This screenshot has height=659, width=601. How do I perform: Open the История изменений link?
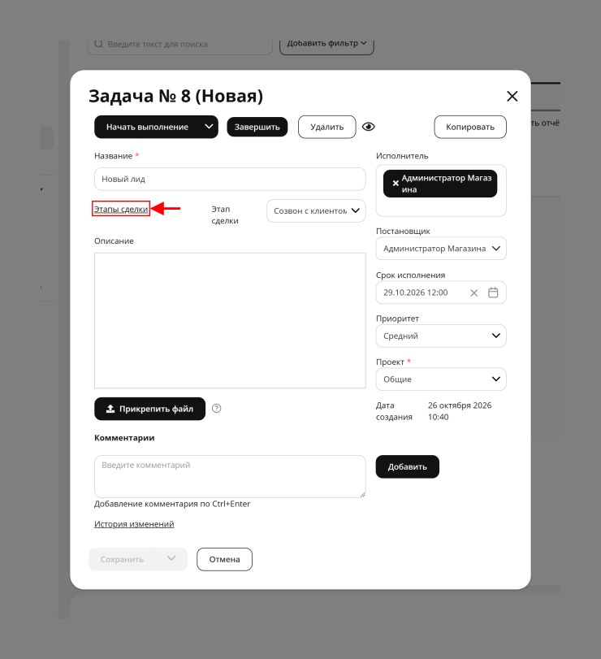pyautogui.click(x=134, y=524)
